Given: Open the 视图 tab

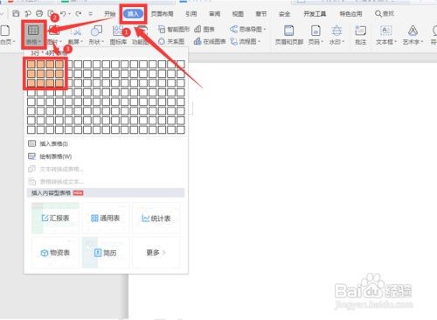Looking at the screenshot, I should click(238, 14).
